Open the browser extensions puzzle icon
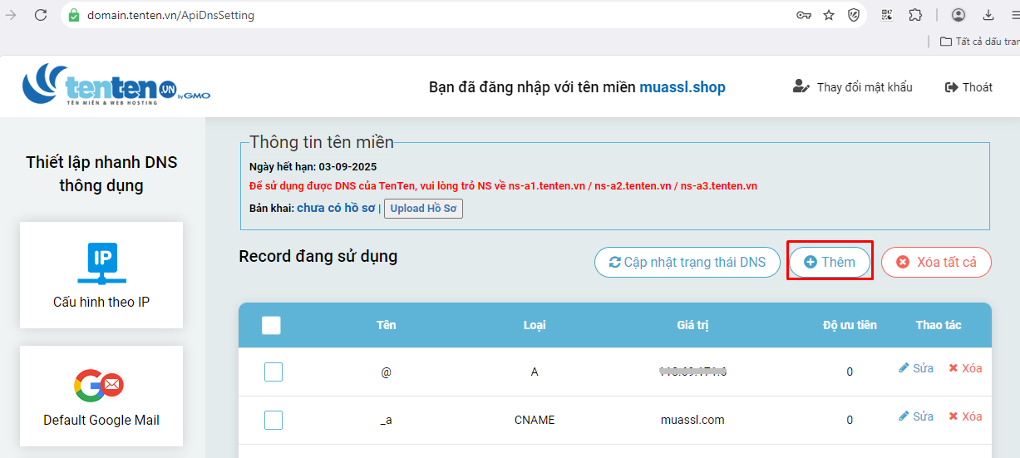This screenshot has width=1020, height=458. (915, 15)
